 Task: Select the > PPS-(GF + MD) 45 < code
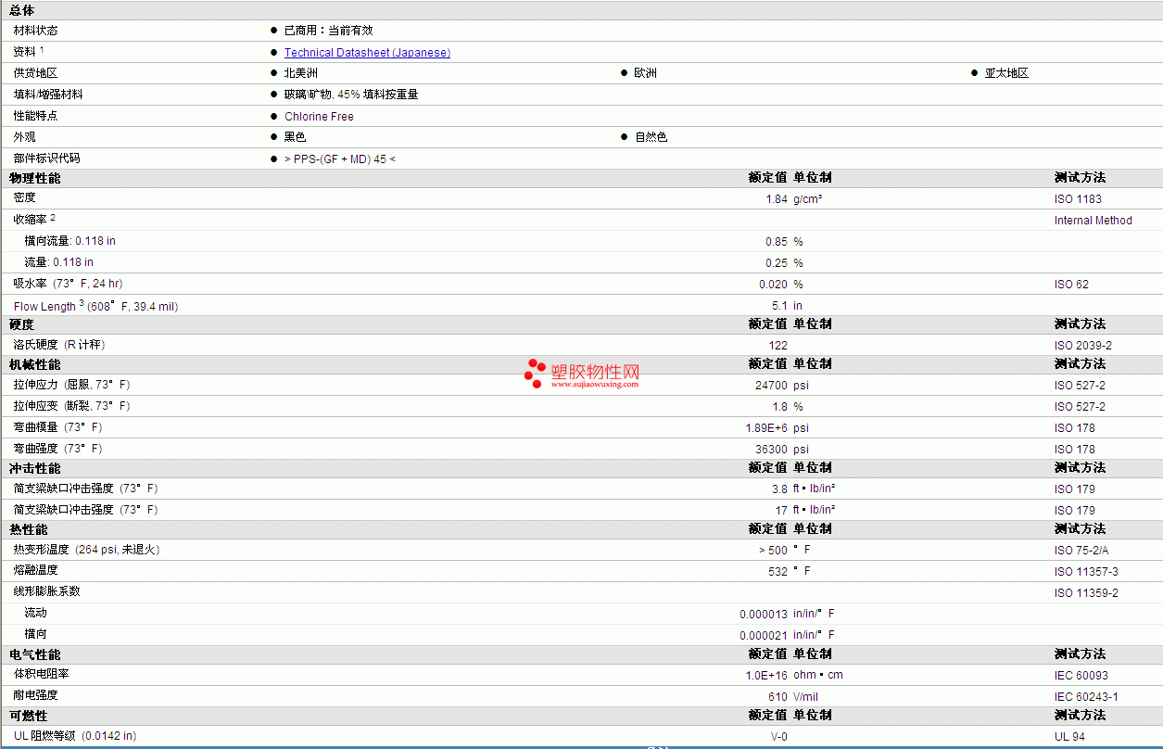point(340,159)
